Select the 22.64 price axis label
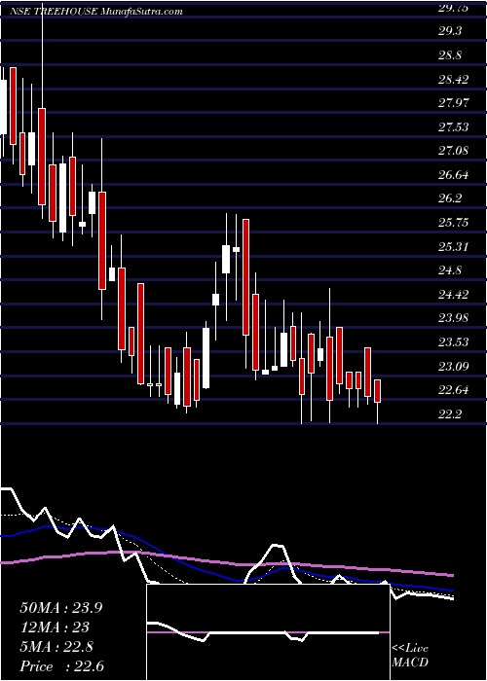The image size is (487, 681). [x=453, y=390]
